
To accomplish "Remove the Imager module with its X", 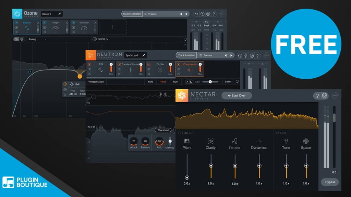I will pyautogui.click(x=67, y=23).
